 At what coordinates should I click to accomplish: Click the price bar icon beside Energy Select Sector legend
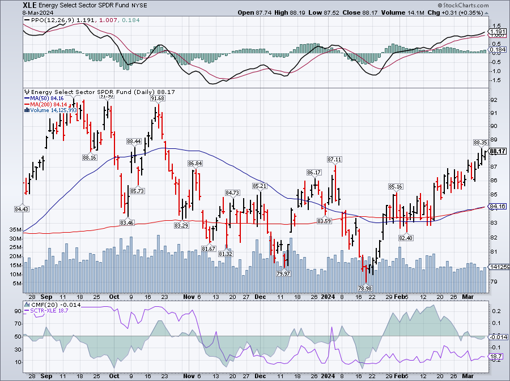[27, 91]
